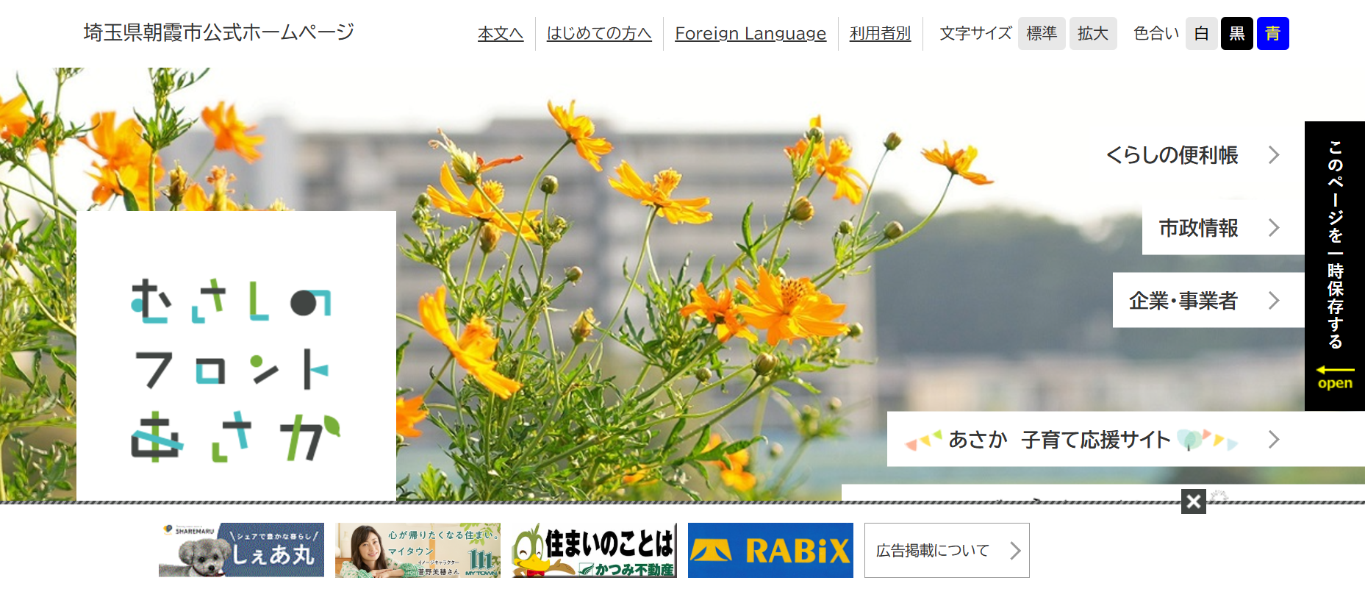
Task: Open あさか 子育て応援サイト link
Action: click(1126, 439)
